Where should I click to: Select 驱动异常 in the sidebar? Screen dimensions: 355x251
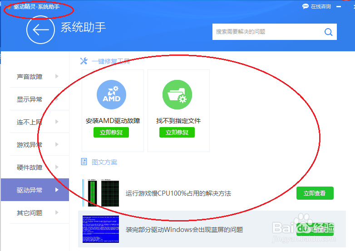point(35,190)
